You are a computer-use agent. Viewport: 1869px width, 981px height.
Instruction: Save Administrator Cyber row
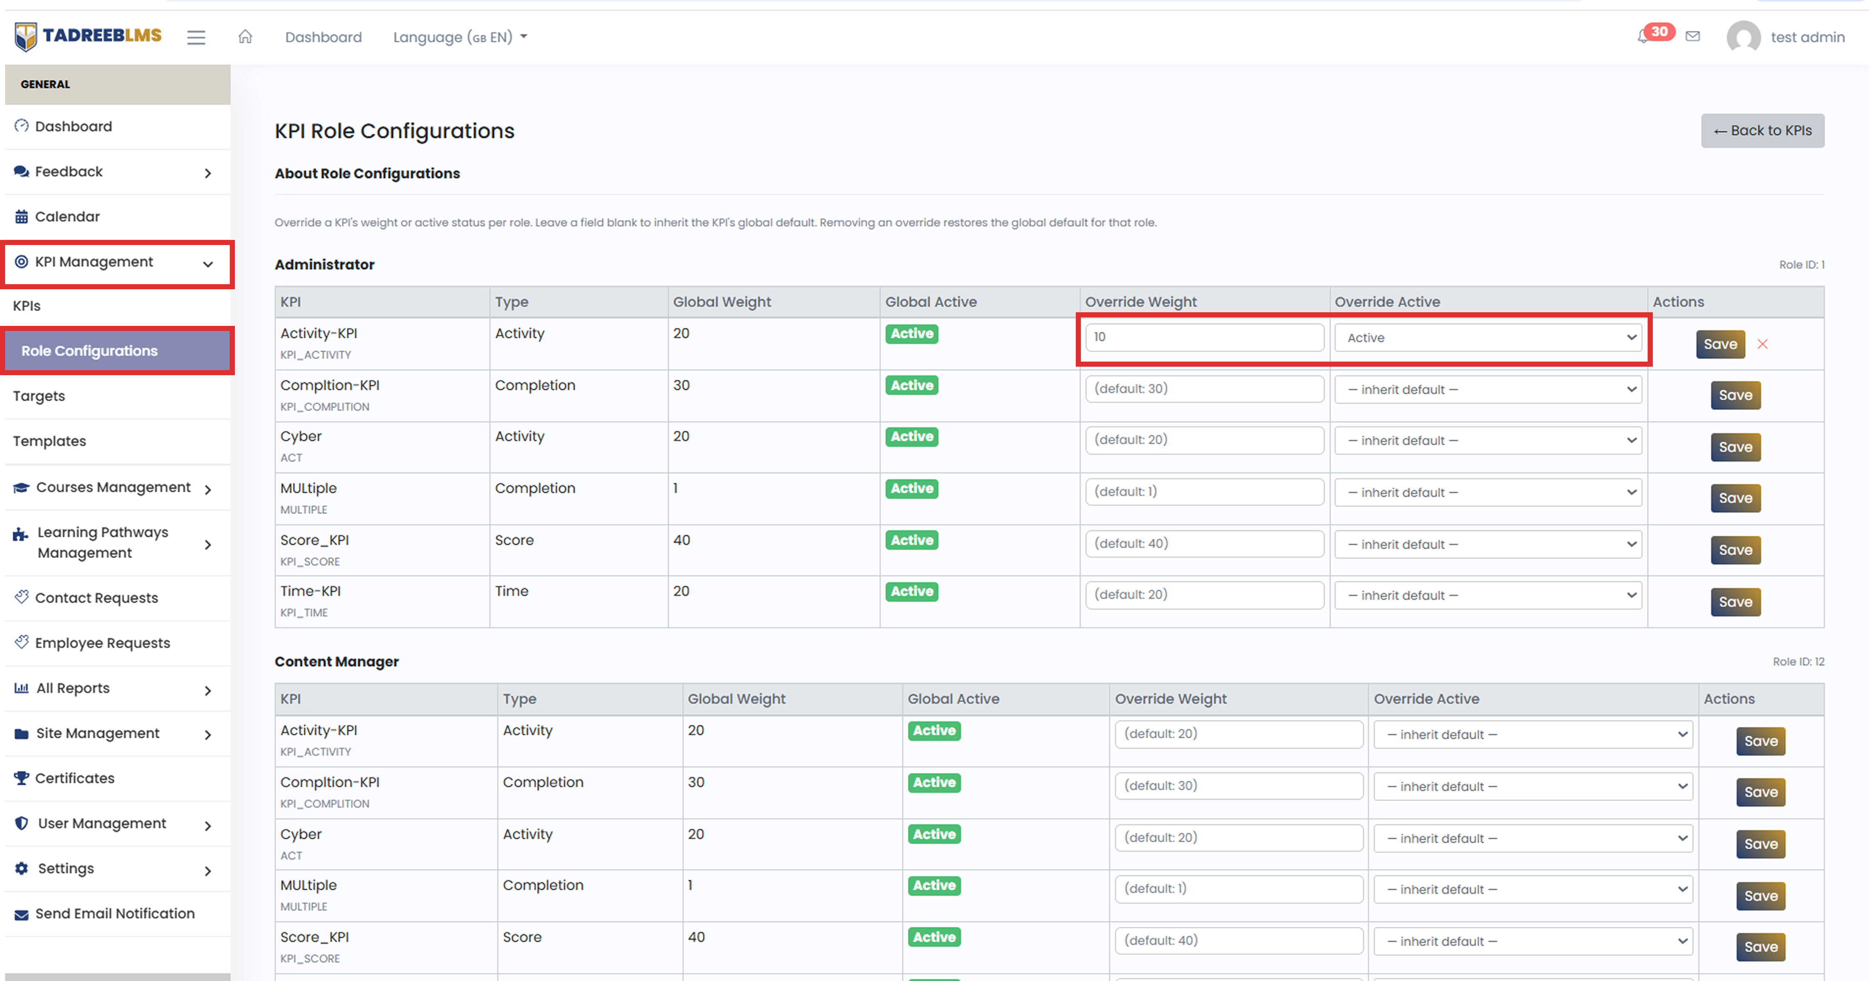pos(1735,447)
